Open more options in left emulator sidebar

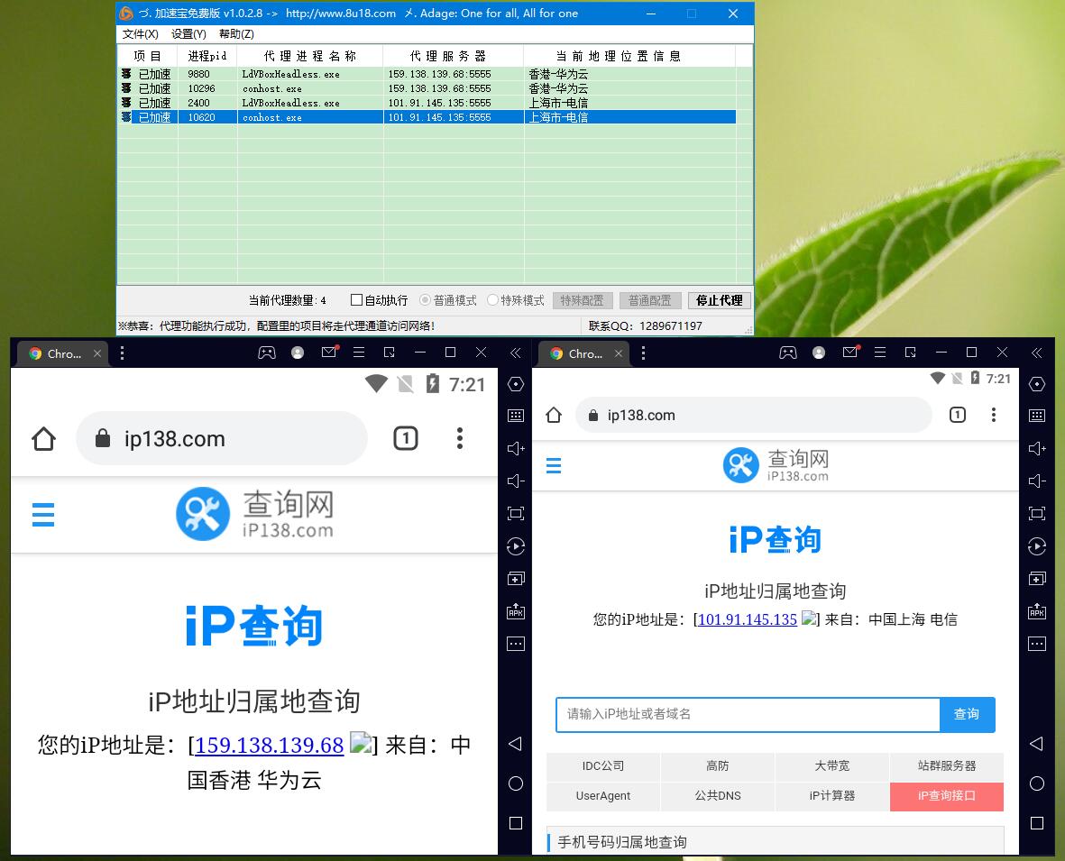click(x=516, y=644)
